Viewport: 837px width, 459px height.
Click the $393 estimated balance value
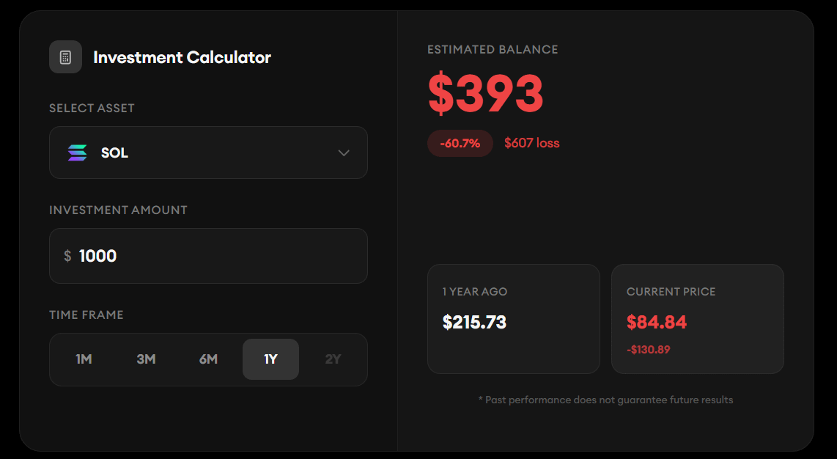click(x=485, y=94)
